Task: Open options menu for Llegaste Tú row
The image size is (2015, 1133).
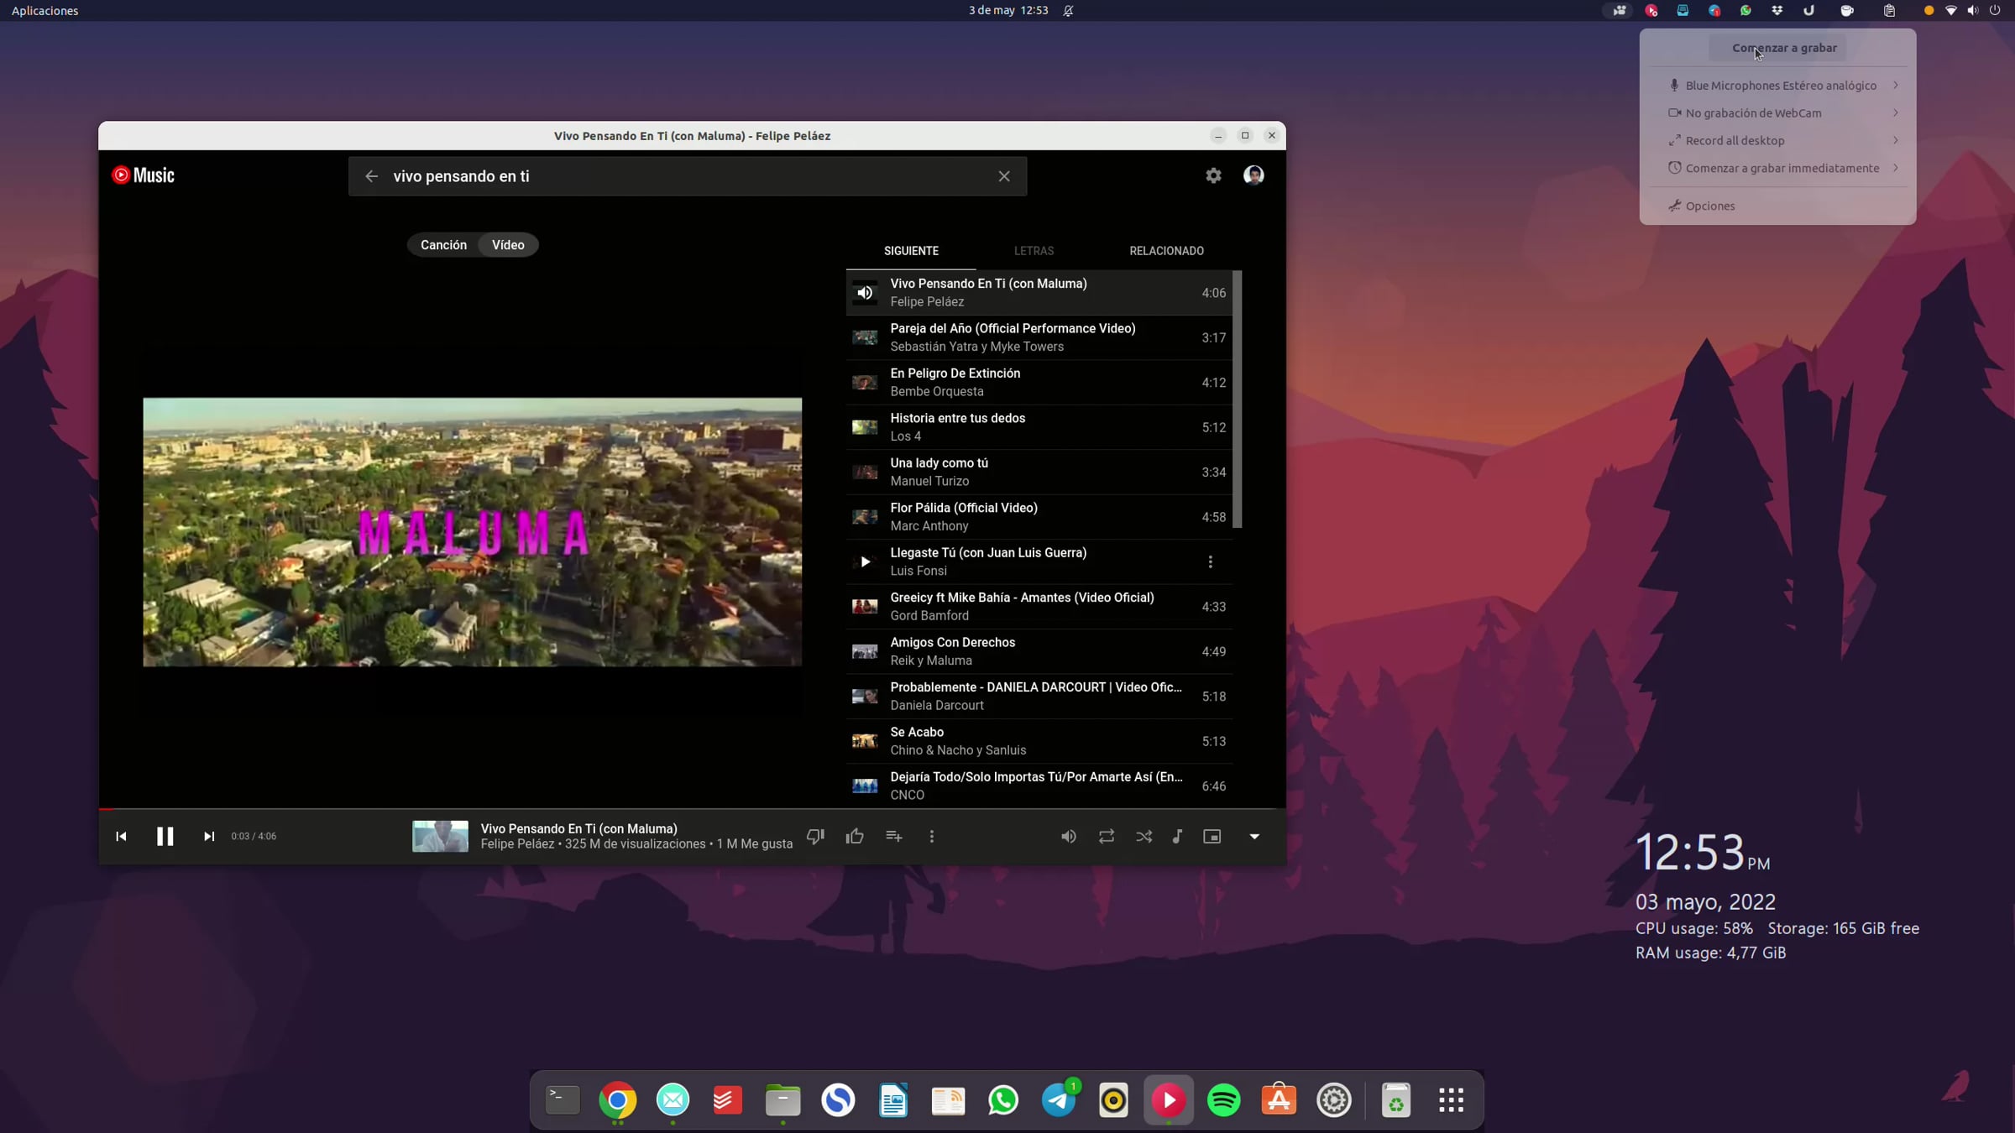Action: [1210, 562]
